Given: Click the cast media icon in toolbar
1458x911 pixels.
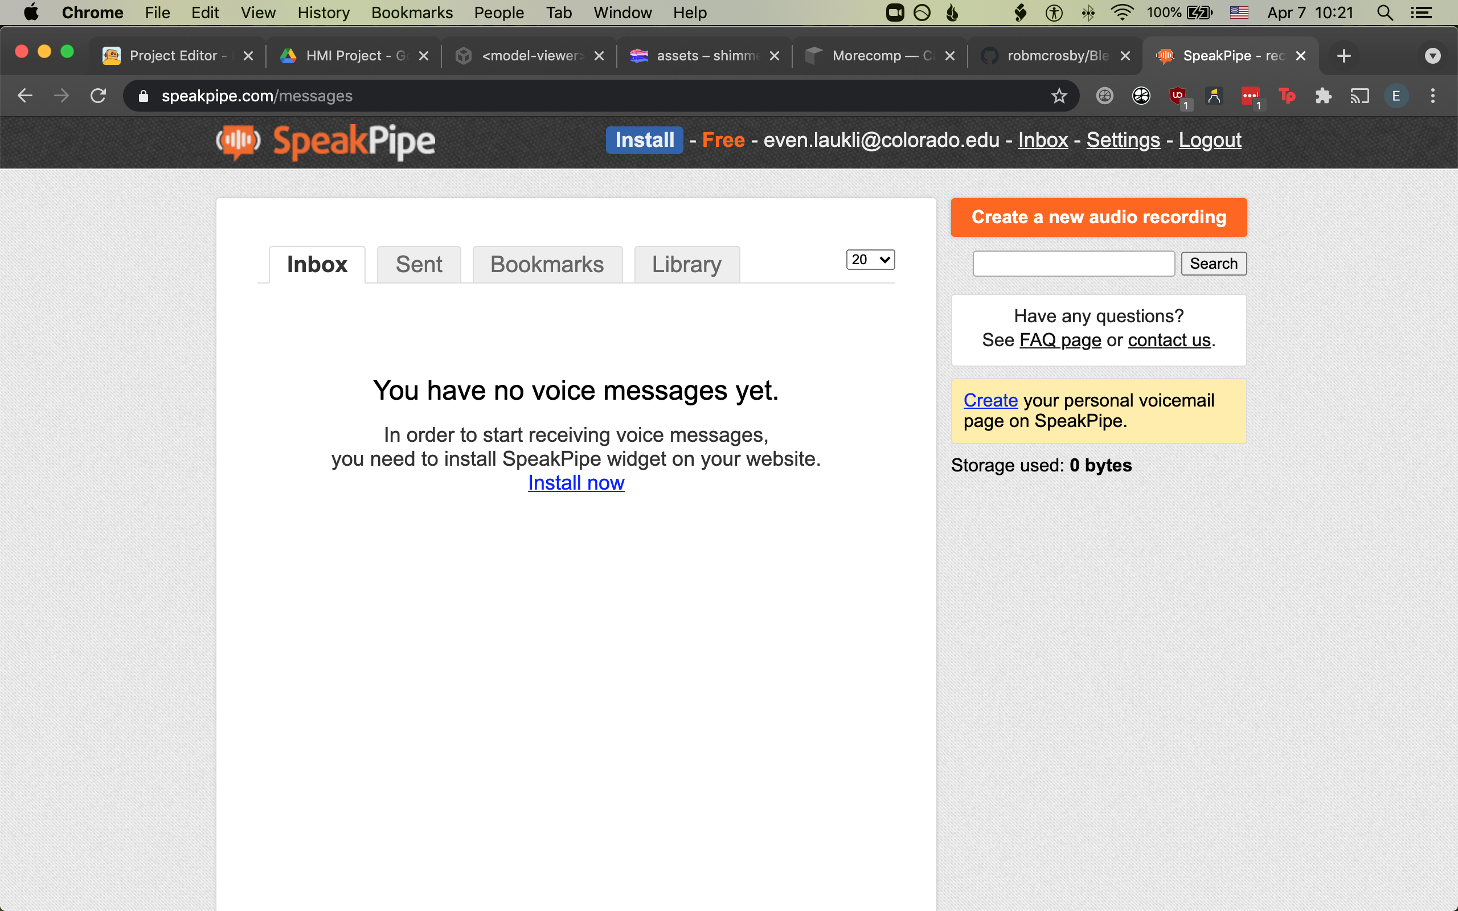Looking at the screenshot, I should coord(1359,96).
